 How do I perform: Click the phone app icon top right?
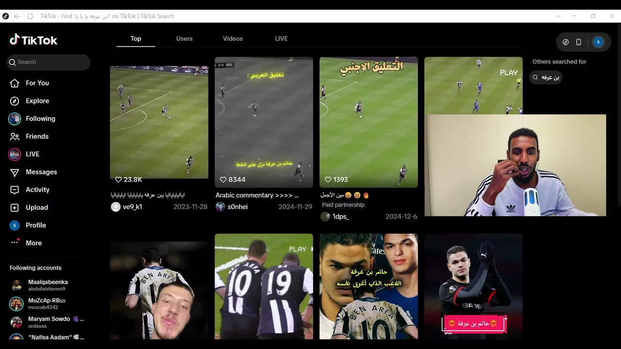(578, 42)
